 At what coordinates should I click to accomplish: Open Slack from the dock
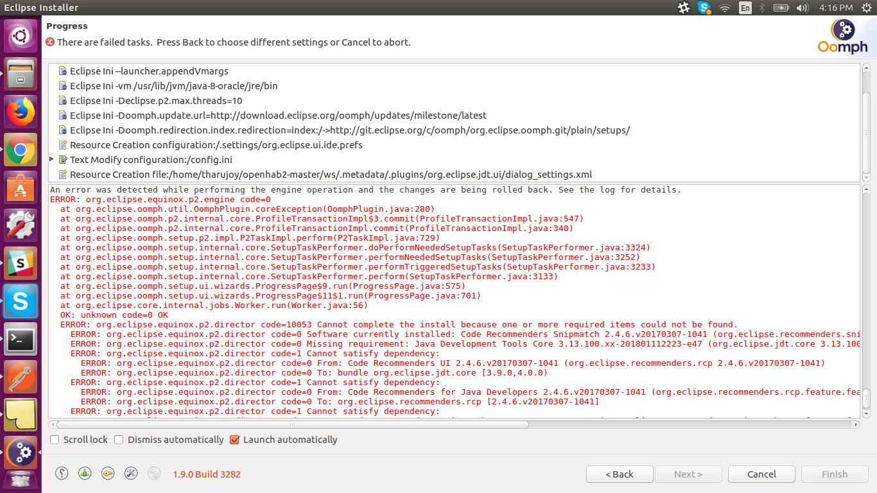pyautogui.click(x=21, y=264)
